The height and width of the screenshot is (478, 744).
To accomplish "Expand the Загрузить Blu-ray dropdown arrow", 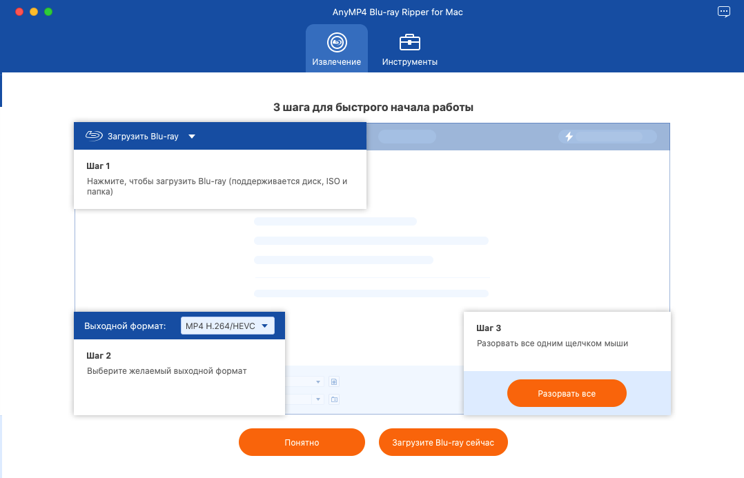I will [192, 137].
